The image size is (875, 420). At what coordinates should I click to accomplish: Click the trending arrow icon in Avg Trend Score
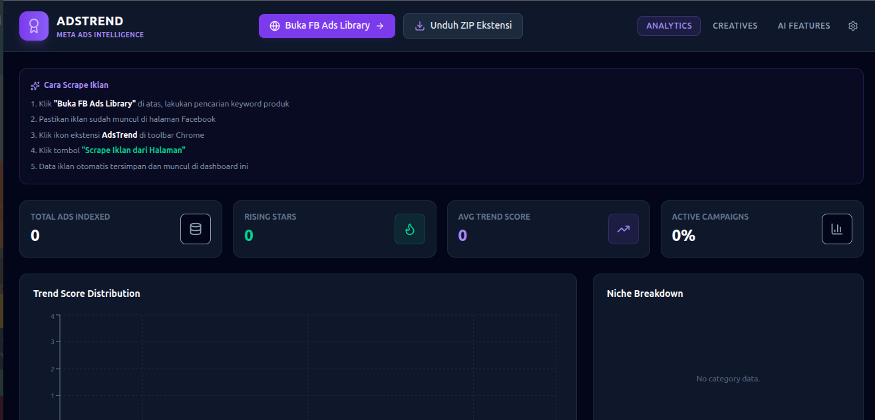click(623, 229)
